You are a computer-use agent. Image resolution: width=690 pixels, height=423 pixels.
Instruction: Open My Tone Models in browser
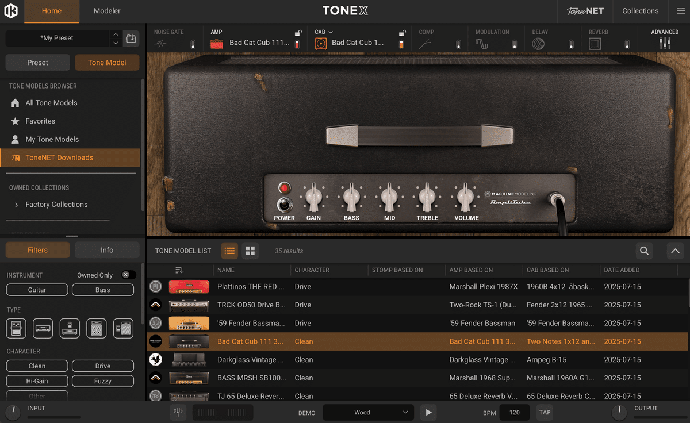[x=70, y=140]
